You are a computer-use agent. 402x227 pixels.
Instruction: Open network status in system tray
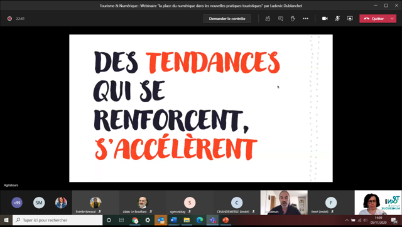click(359, 220)
